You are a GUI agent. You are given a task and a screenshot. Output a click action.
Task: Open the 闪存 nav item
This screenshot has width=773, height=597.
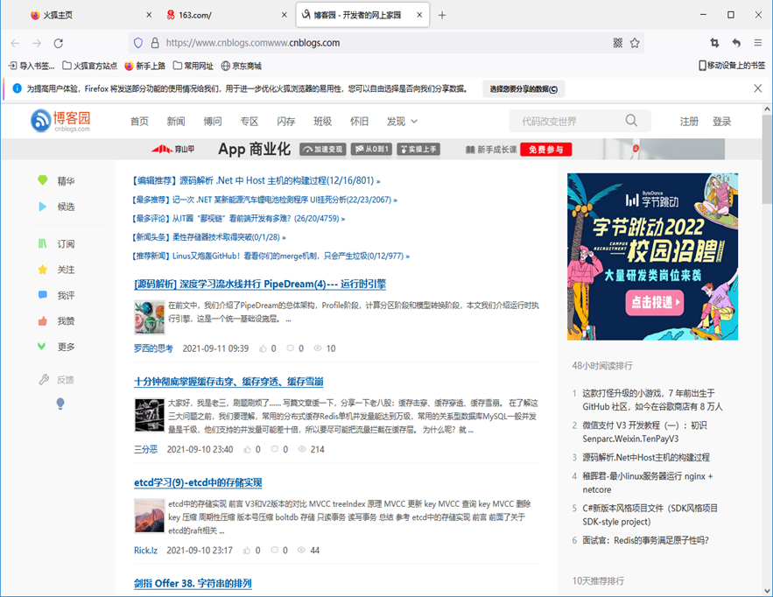click(286, 122)
